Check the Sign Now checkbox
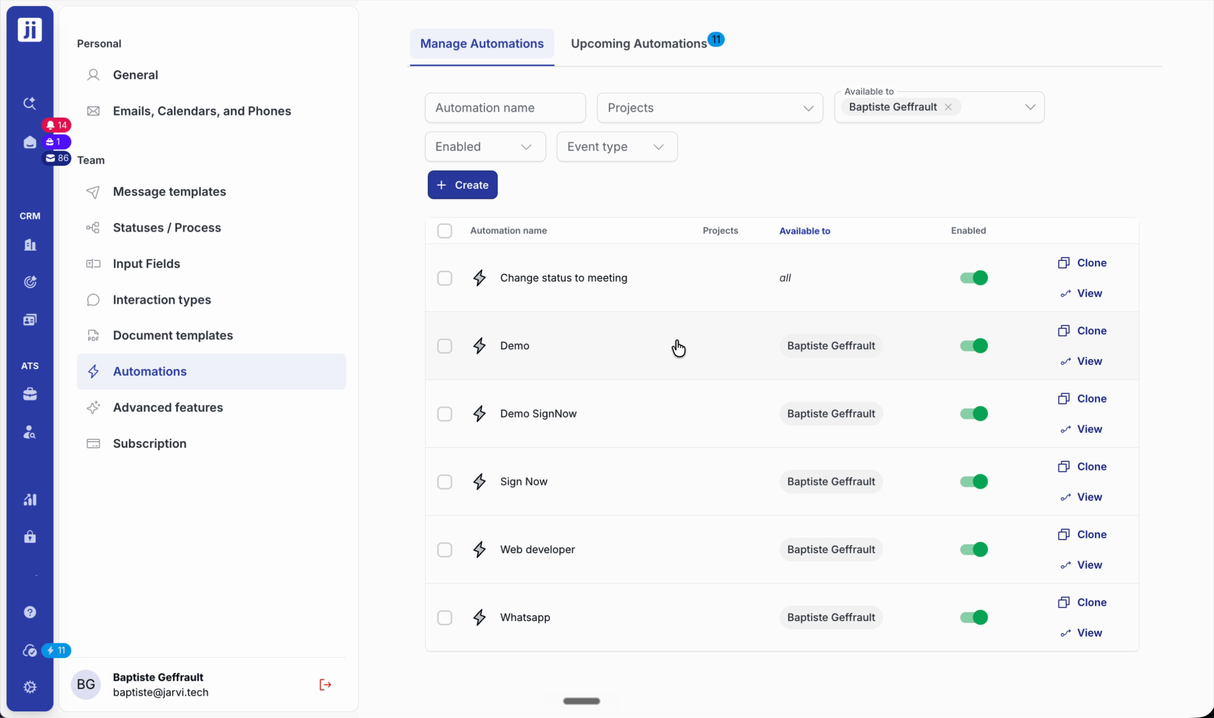 click(x=445, y=482)
